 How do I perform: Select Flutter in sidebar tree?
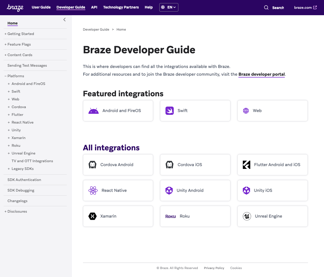tap(18, 115)
